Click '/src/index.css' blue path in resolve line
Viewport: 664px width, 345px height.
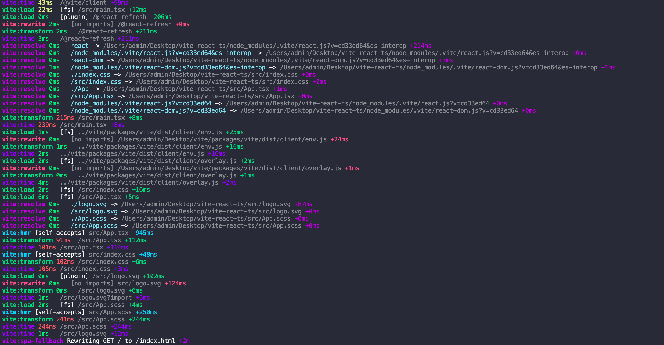click(x=96, y=82)
